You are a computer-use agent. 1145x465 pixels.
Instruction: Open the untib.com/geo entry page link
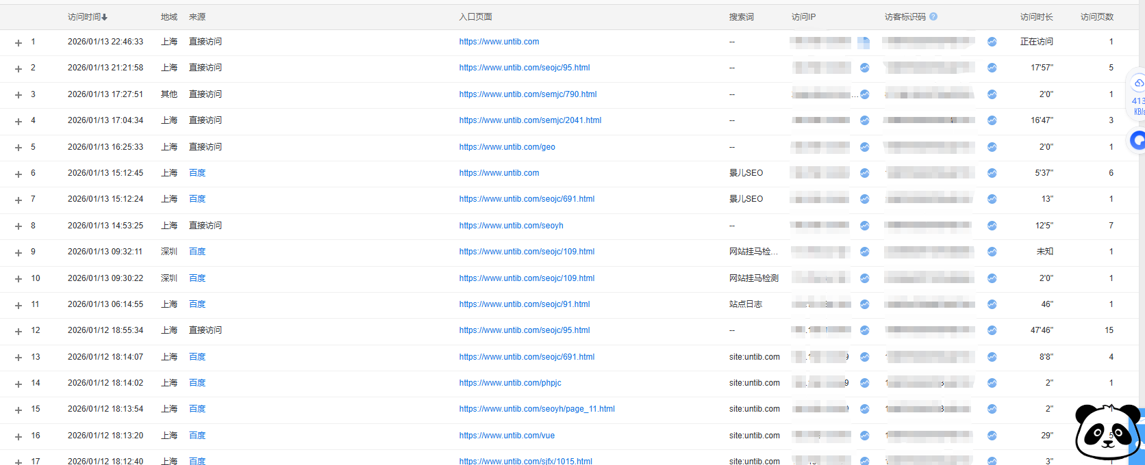pos(507,147)
